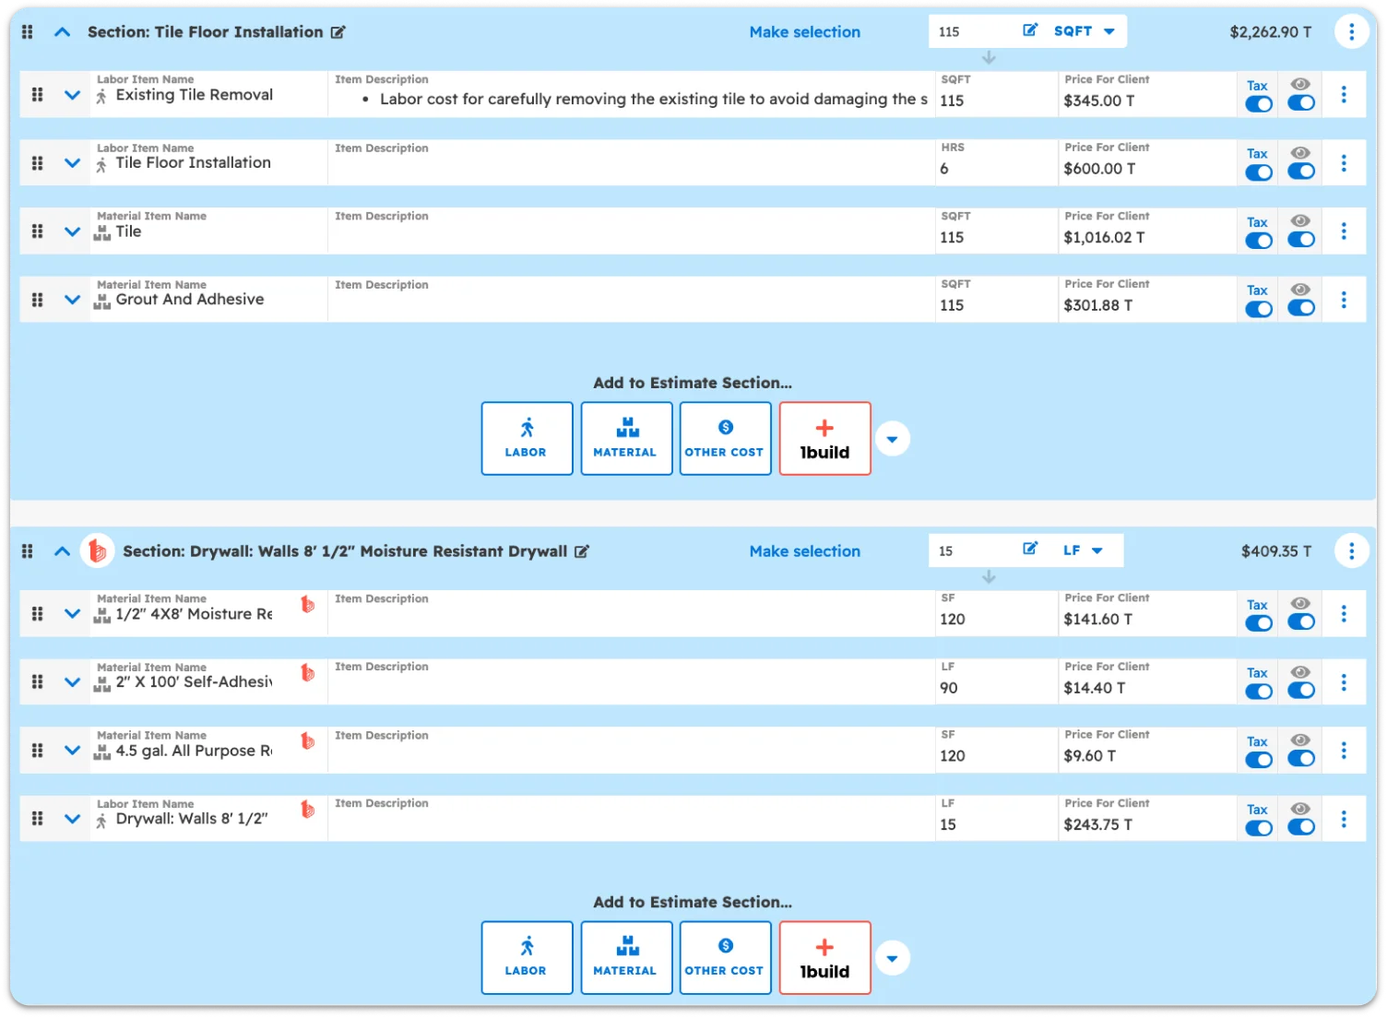Disable Tax on 1/2" 4X8' Moisture drywall item

(x=1258, y=623)
